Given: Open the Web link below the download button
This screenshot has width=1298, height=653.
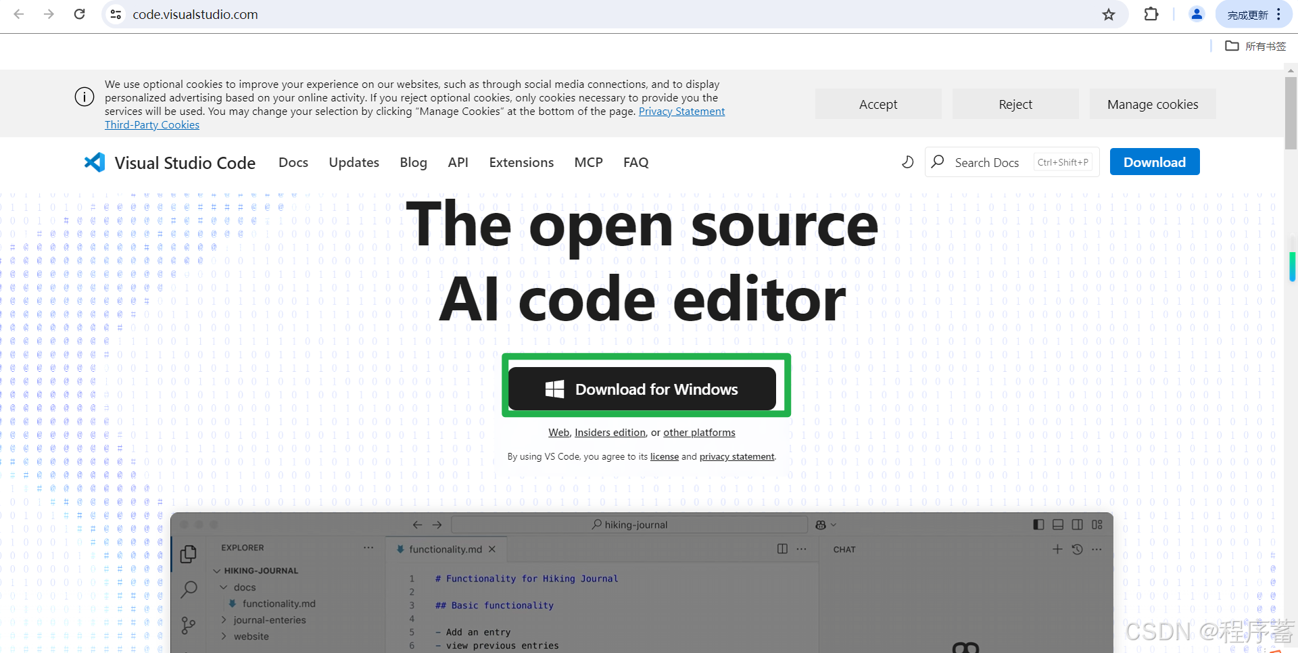Looking at the screenshot, I should 559,432.
